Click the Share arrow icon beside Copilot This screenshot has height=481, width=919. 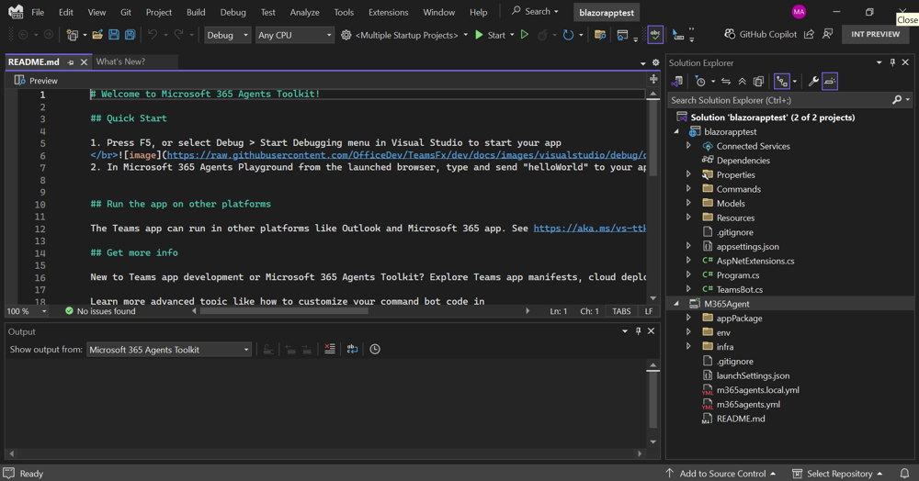[x=809, y=35]
